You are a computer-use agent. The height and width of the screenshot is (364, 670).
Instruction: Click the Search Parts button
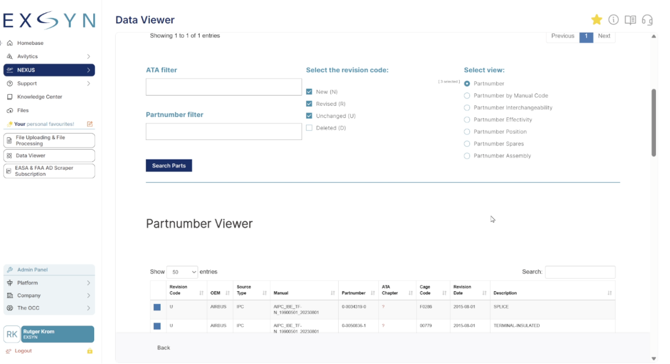(169, 166)
